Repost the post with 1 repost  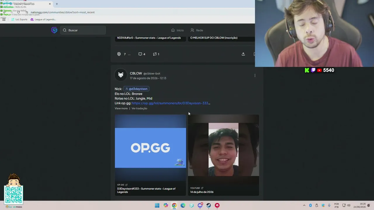(156, 54)
